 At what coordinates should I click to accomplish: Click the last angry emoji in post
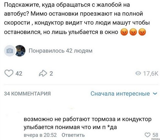coord(142,32)
